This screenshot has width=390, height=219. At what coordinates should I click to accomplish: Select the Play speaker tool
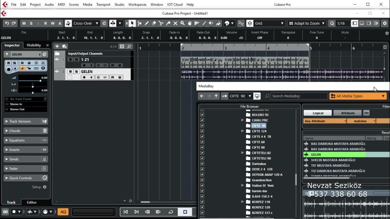pyautogui.click(x=211, y=23)
